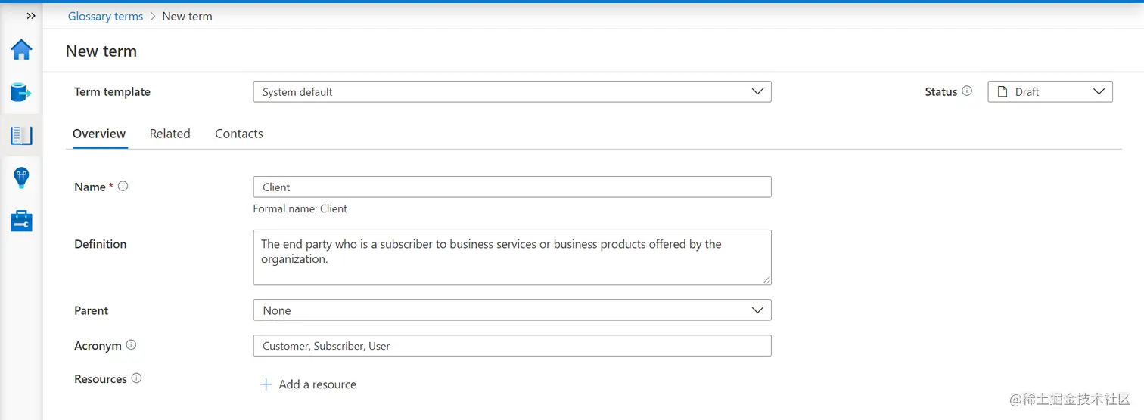Switch to the Related tab
1144x420 pixels.
point(169,134)
